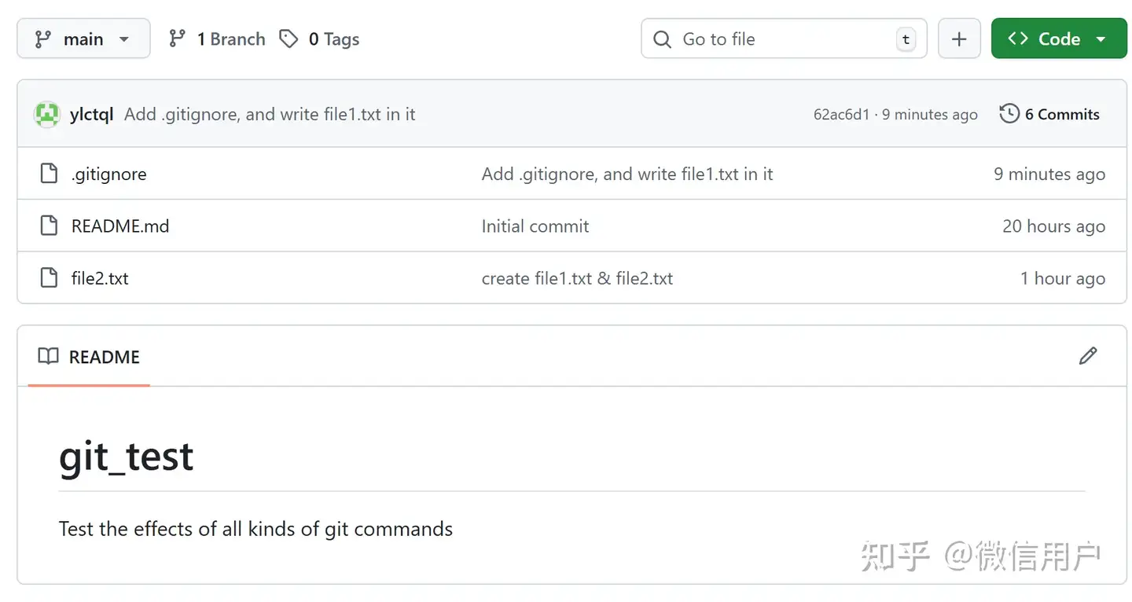Click the tag icon next to Tags
1132x602 pixels.
(289, 39)
